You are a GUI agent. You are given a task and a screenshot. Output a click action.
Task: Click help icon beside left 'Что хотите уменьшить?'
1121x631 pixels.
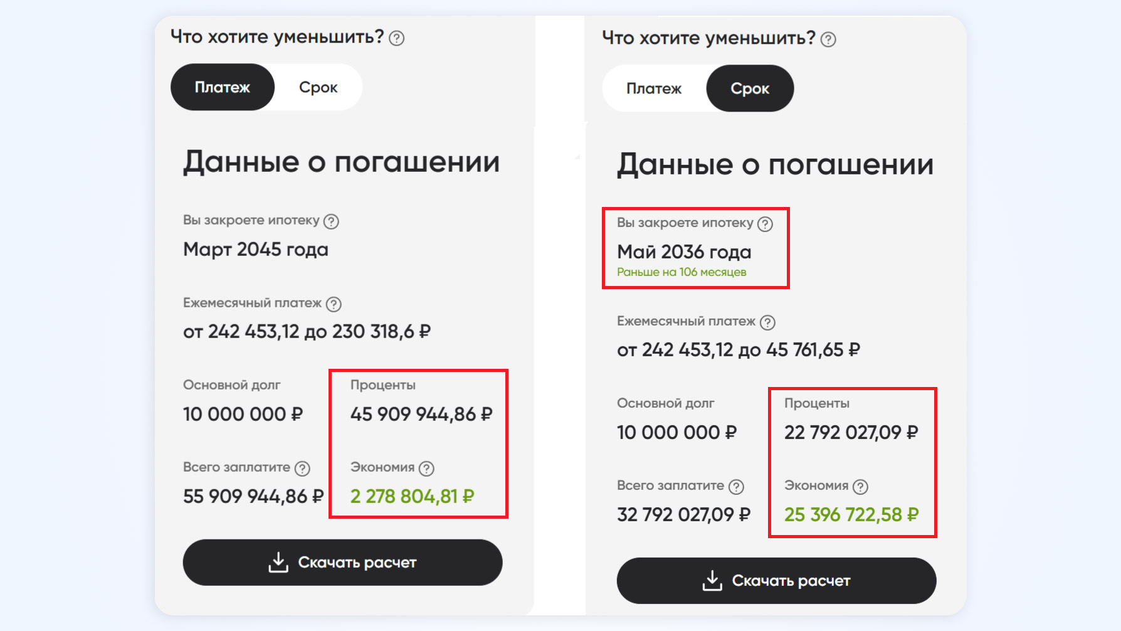pos(397,38)
